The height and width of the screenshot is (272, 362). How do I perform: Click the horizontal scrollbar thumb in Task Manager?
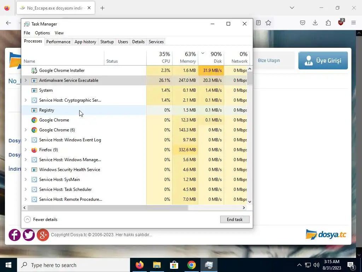click(108, 208)
